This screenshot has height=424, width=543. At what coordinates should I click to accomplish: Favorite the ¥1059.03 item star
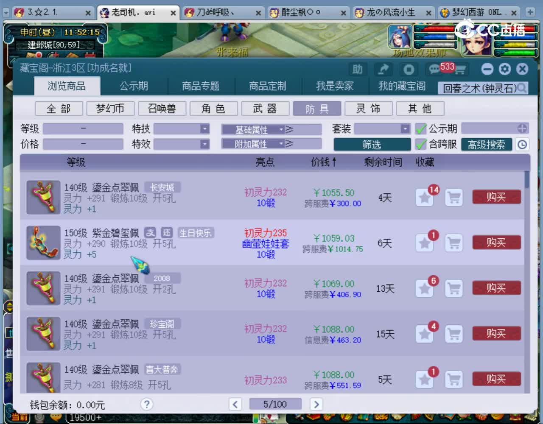tap(424, 243)
